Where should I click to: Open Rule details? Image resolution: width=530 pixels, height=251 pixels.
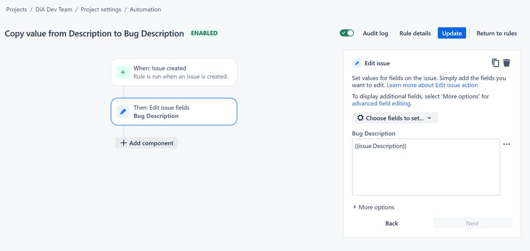pyautogui.click(x=415, y=33)
